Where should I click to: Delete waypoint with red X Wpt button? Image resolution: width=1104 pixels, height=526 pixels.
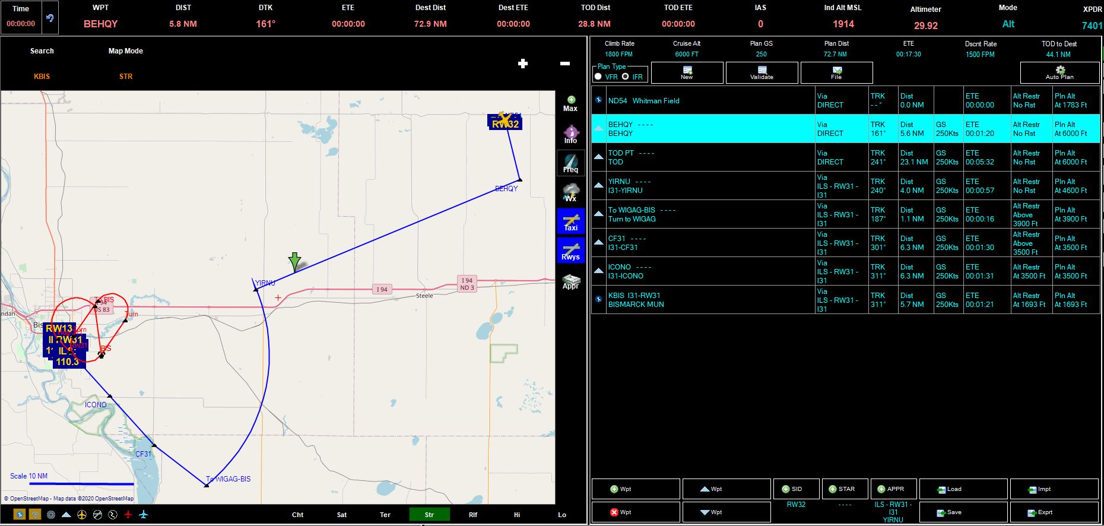[x=636, y=512]
